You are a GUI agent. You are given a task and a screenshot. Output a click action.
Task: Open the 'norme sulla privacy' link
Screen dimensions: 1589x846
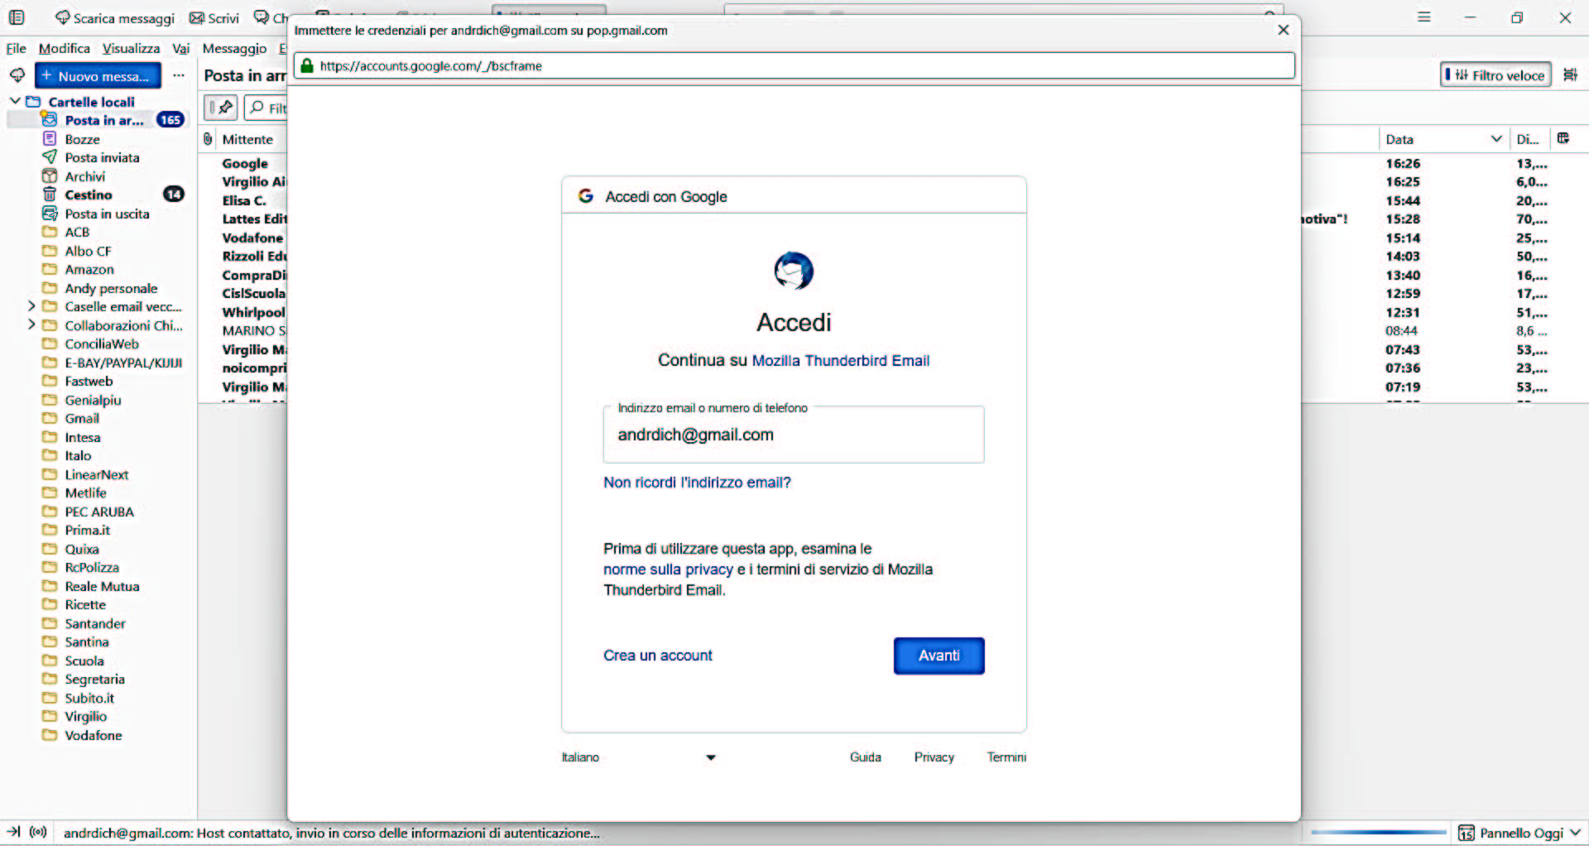[x=668, y=570]
